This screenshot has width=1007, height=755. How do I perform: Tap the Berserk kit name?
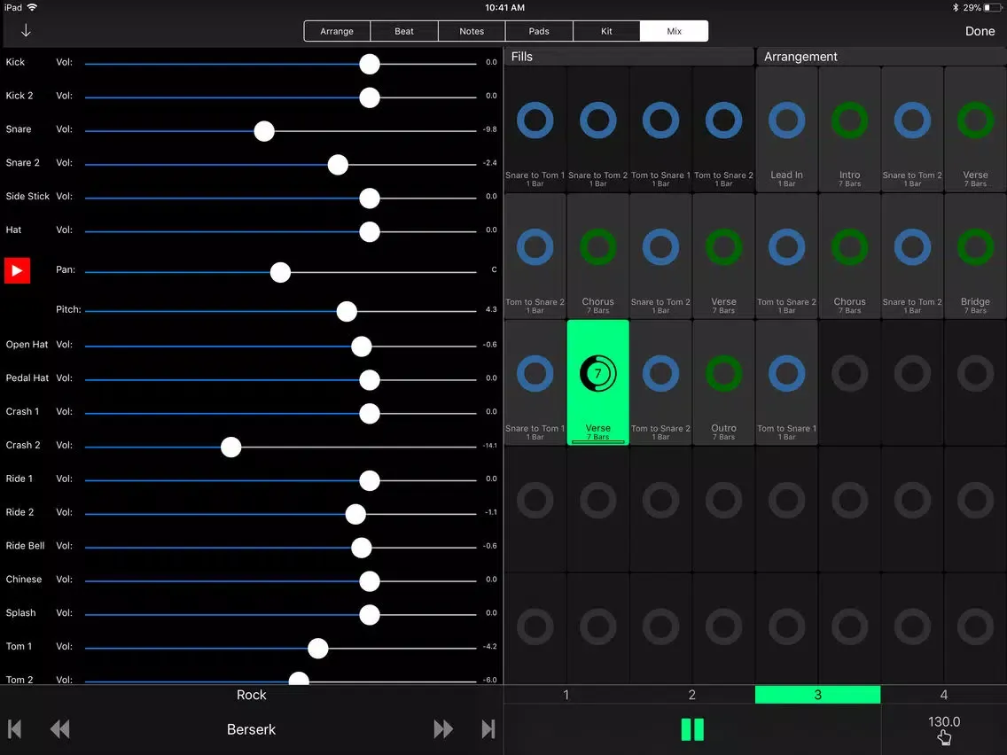coord(251,729)
